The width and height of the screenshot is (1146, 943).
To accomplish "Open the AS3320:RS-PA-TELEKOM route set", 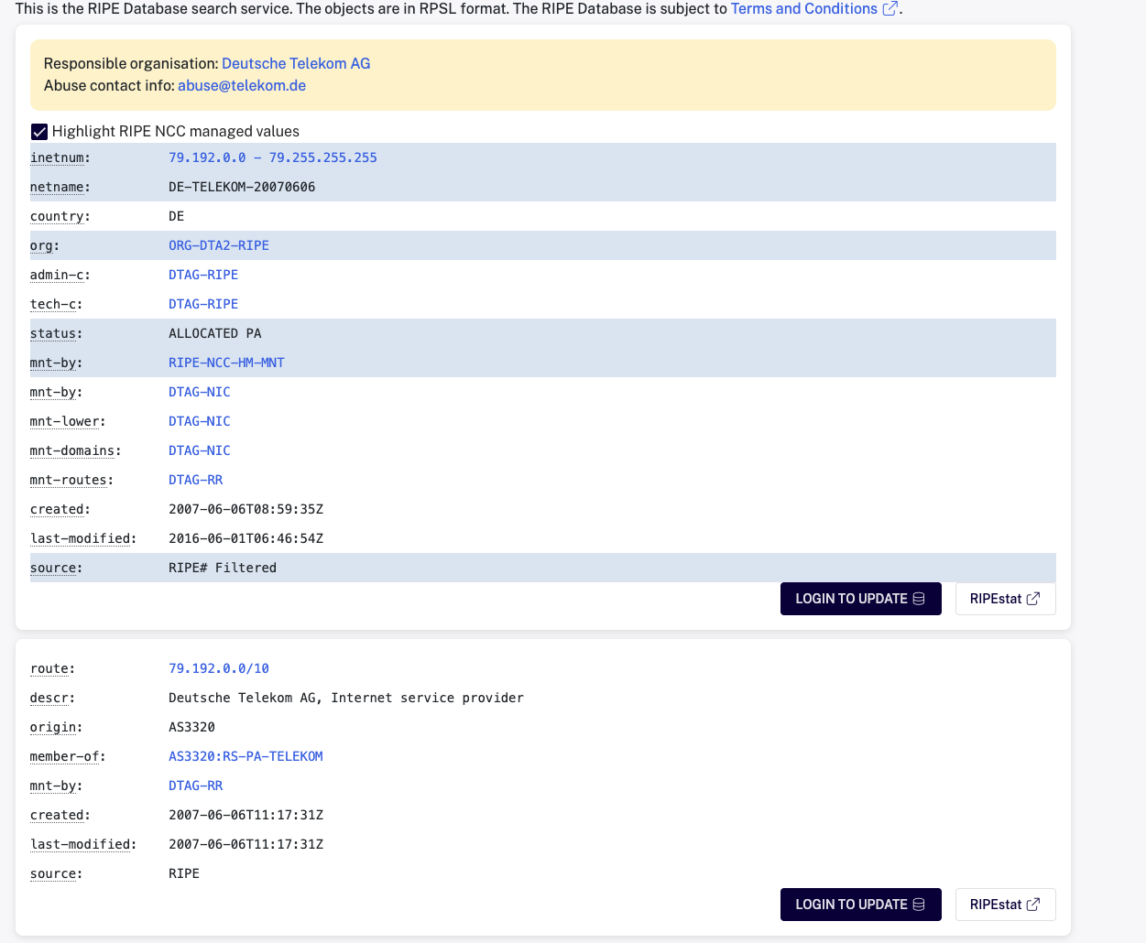I will tap(245, 755).
